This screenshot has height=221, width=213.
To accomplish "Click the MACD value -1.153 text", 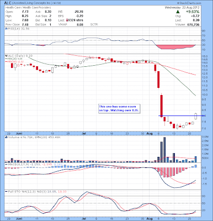I will pyautogui.click(x=35, y=164).
